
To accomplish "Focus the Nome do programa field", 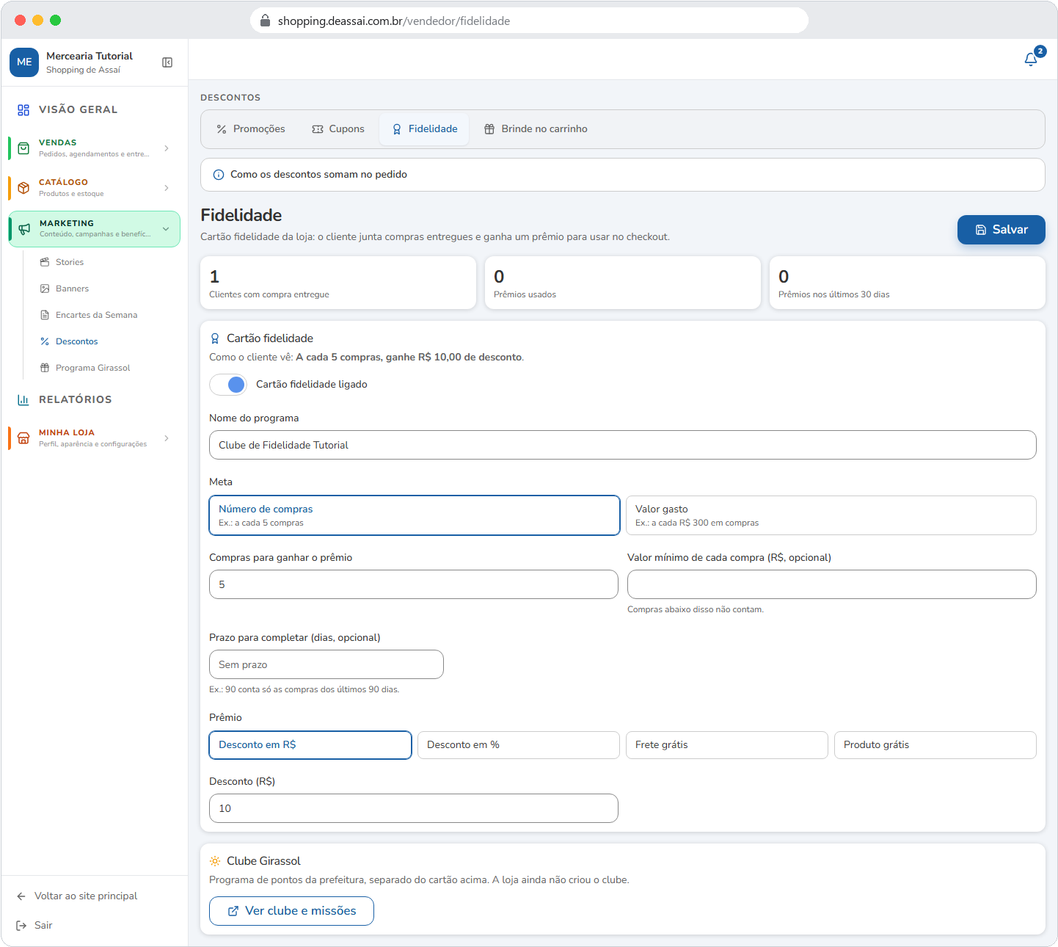I will (x=623, y=445).
